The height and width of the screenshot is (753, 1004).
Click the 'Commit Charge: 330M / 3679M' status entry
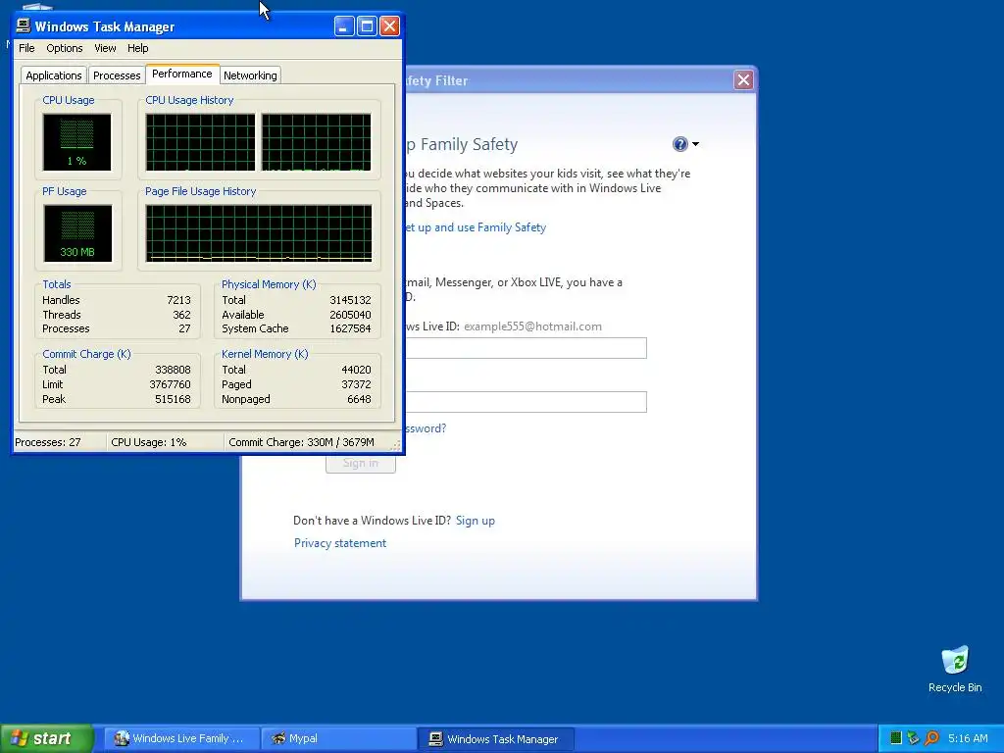click(x=302, y=442)
